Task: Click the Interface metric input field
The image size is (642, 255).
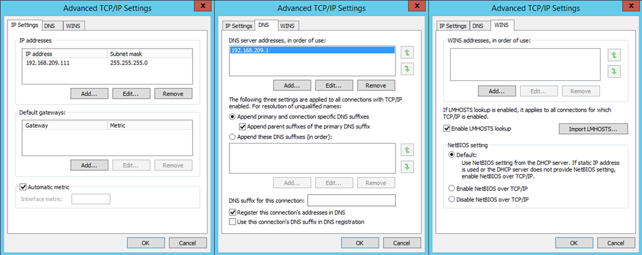Action: pyautogui.click(x=91, y=199)
